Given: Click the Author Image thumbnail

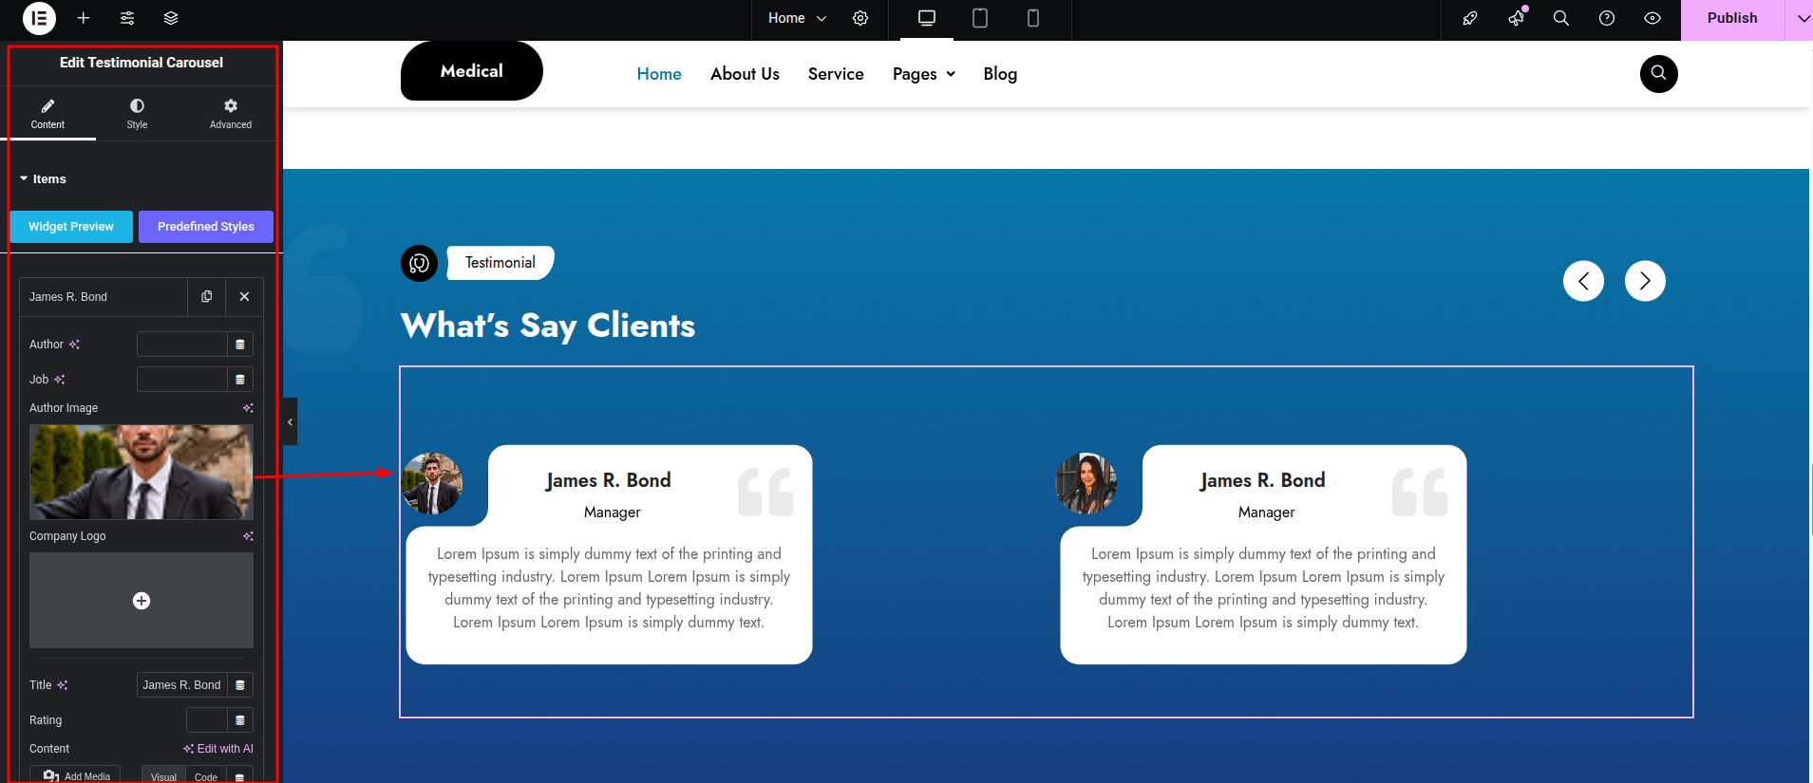Looking at the screenshot, I should tap(142, 472).
